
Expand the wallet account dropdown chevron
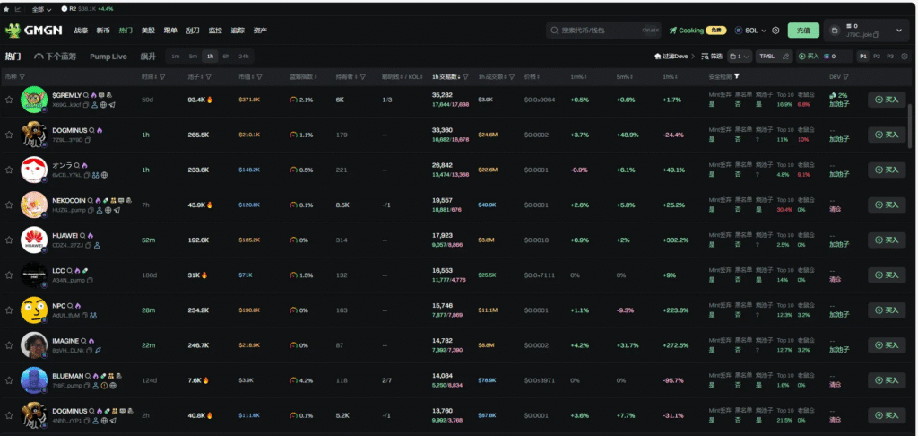(x=900, y=31)
